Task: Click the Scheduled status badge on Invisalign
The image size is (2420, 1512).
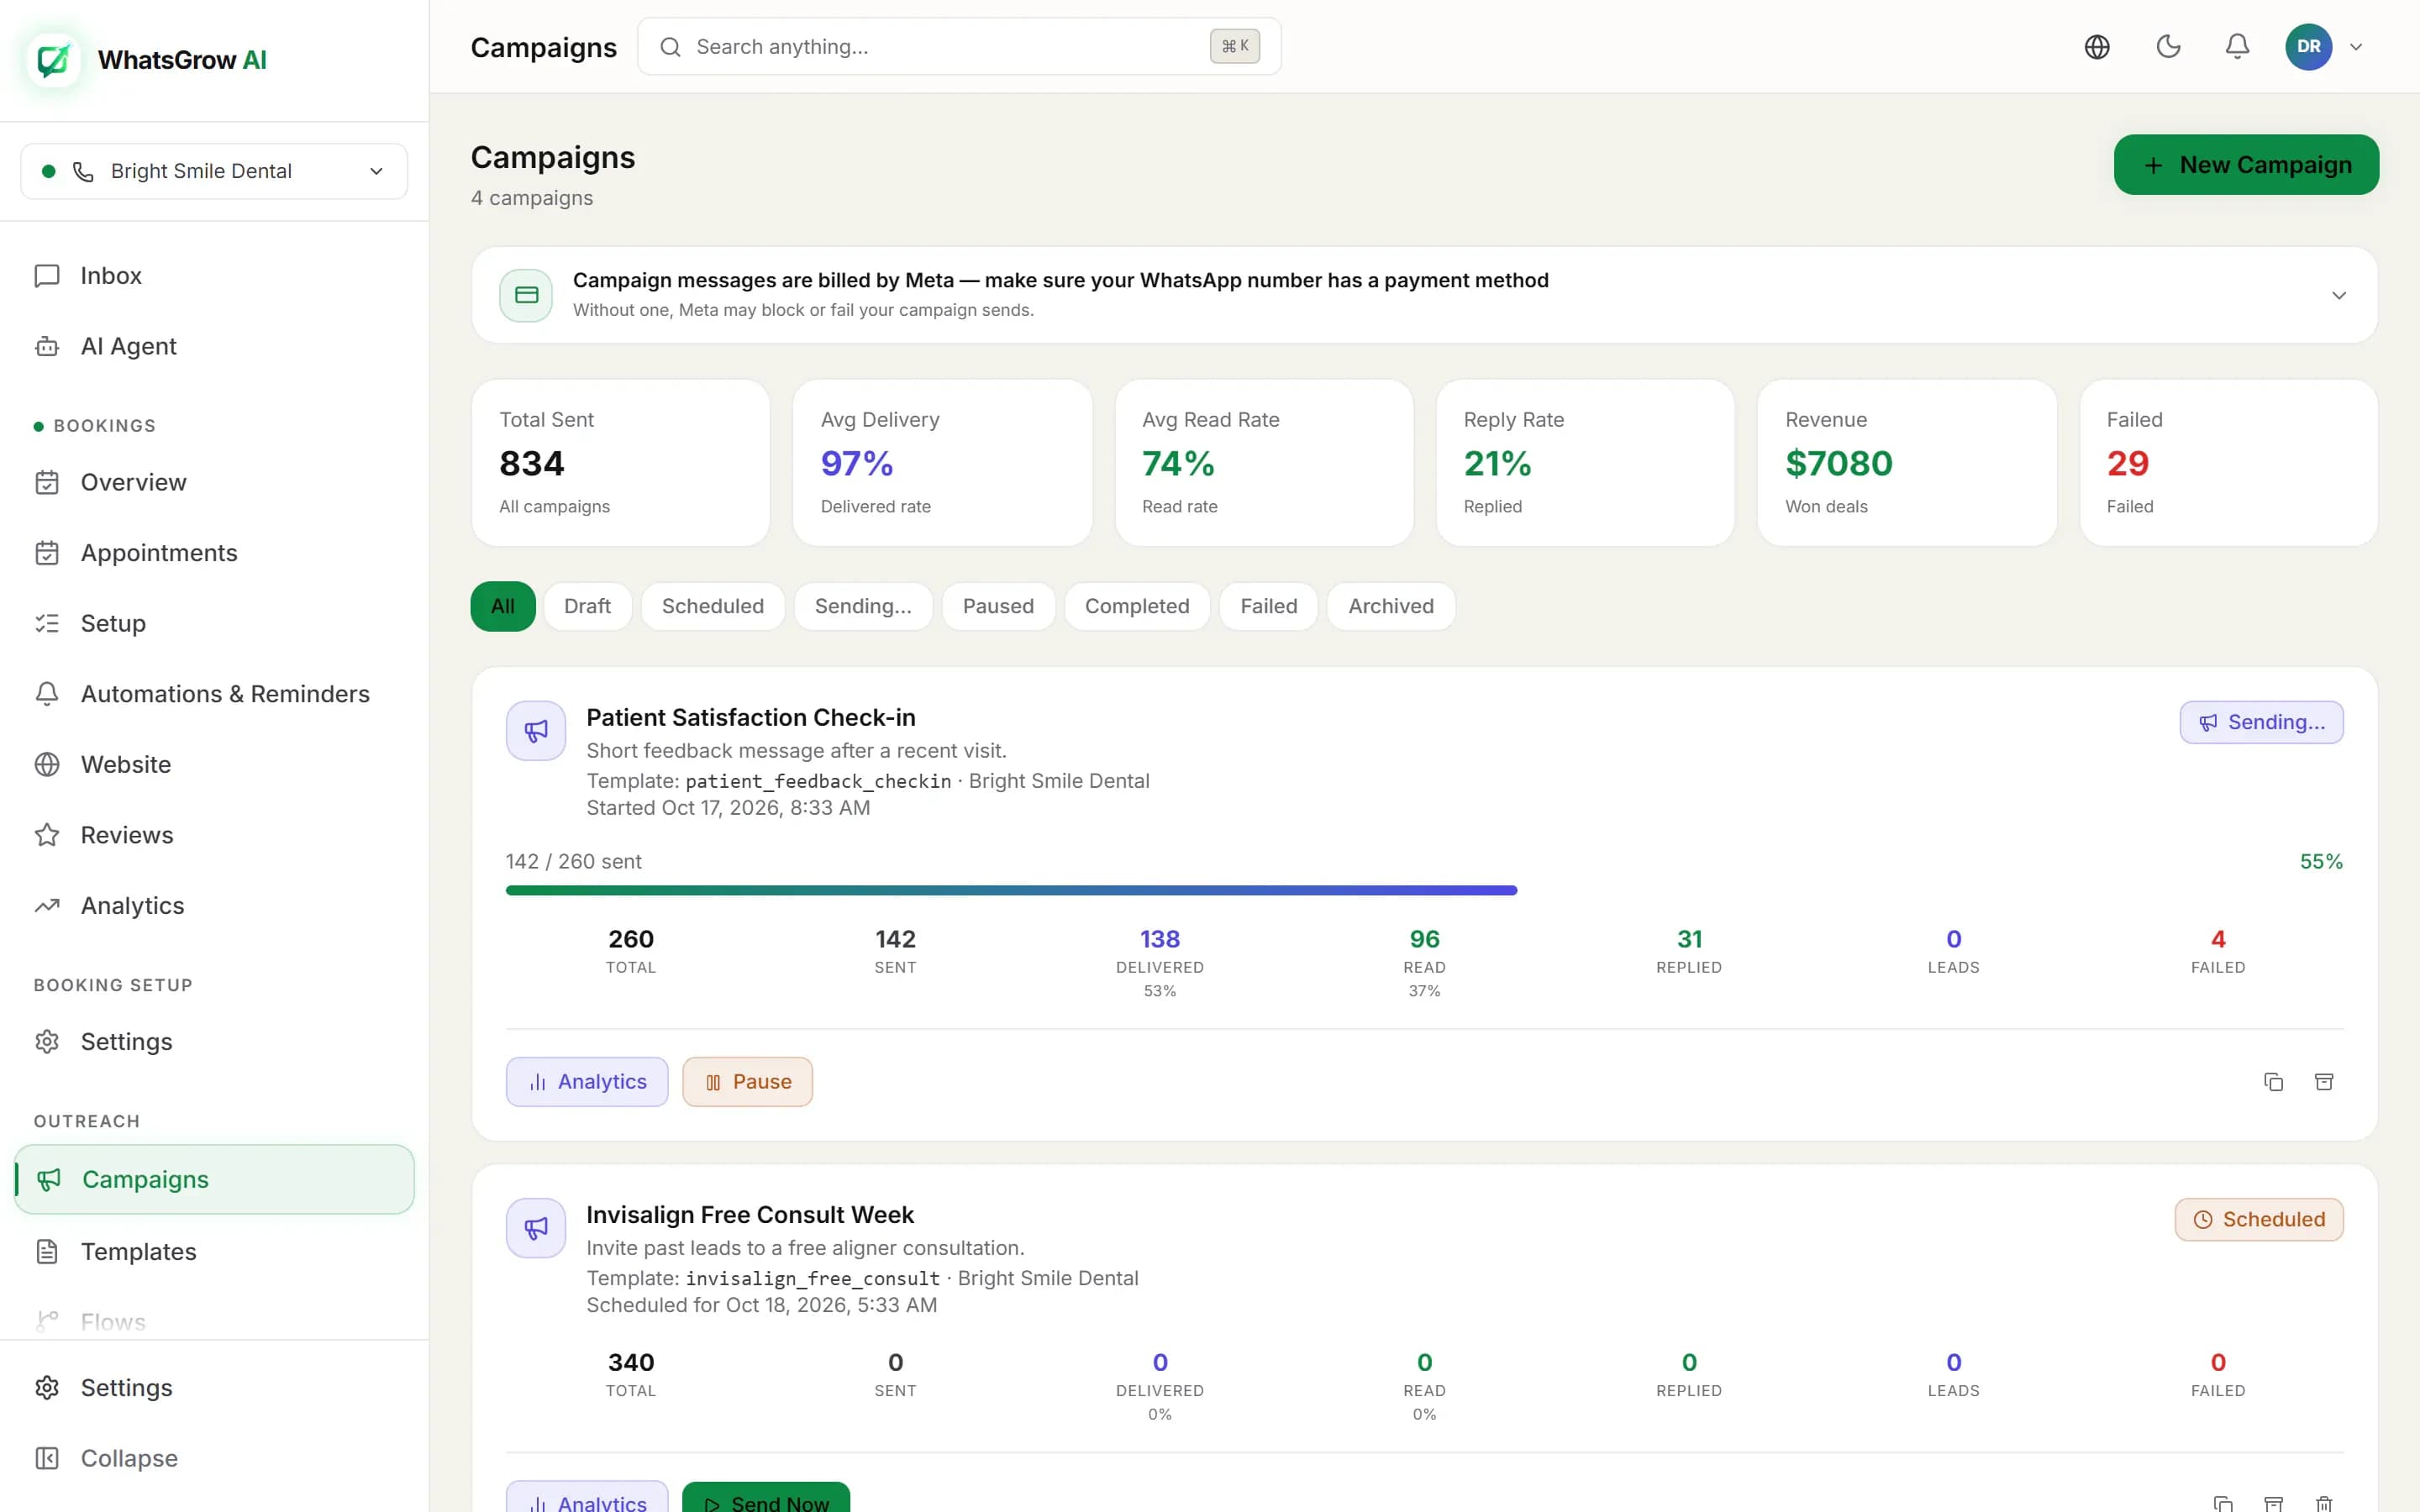Action: 2258,1220
